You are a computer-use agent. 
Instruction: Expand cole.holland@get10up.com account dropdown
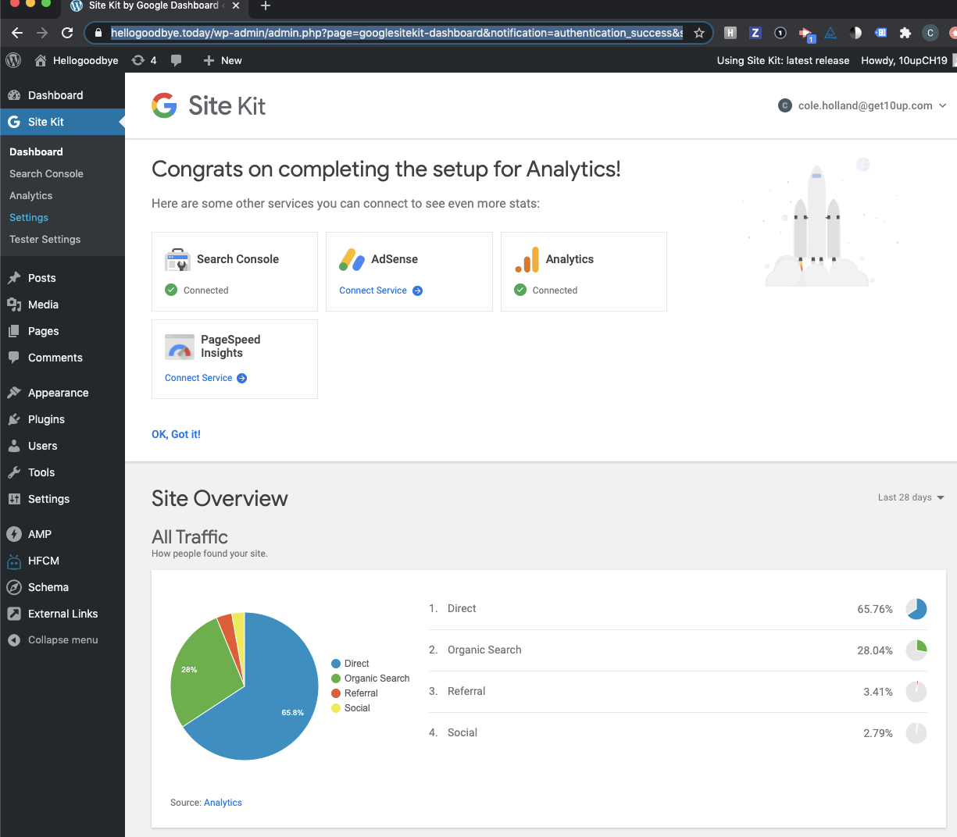[x=862, y=105]
